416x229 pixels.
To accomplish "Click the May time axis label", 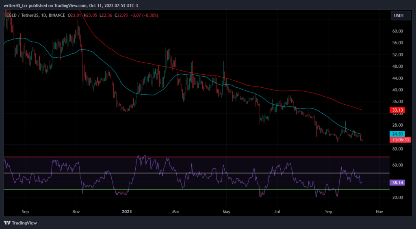I will coord(226,212).
